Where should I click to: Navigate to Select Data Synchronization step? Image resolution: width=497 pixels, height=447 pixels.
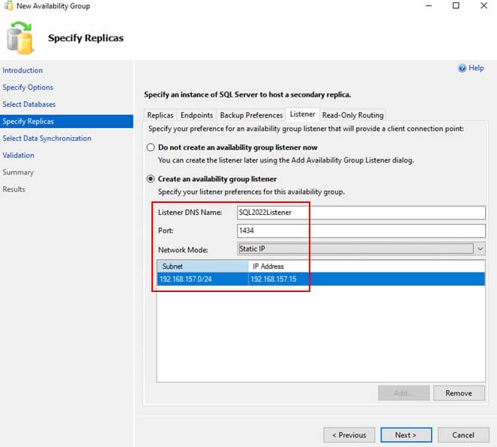click(x=46, y=139)
